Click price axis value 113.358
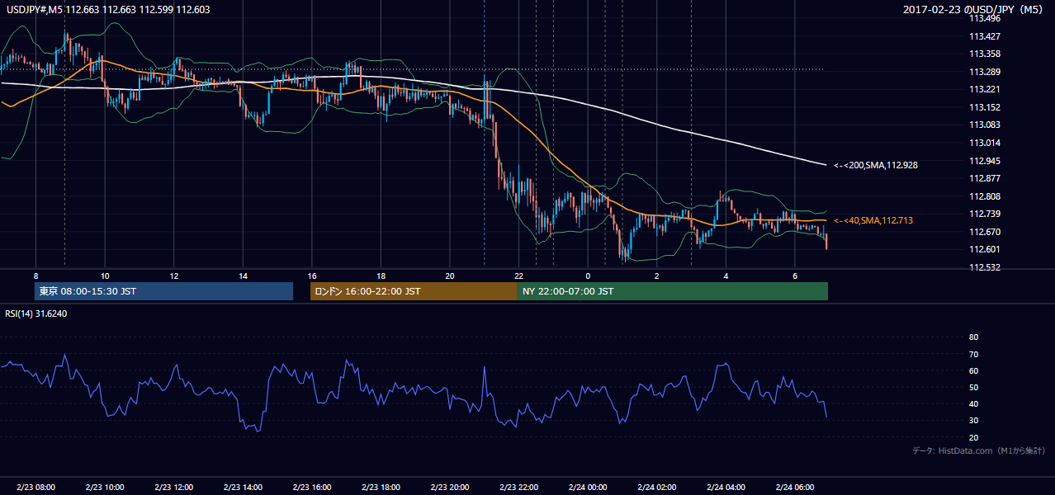The height and width of the screenshot is (495, 1055). [984, 54]
